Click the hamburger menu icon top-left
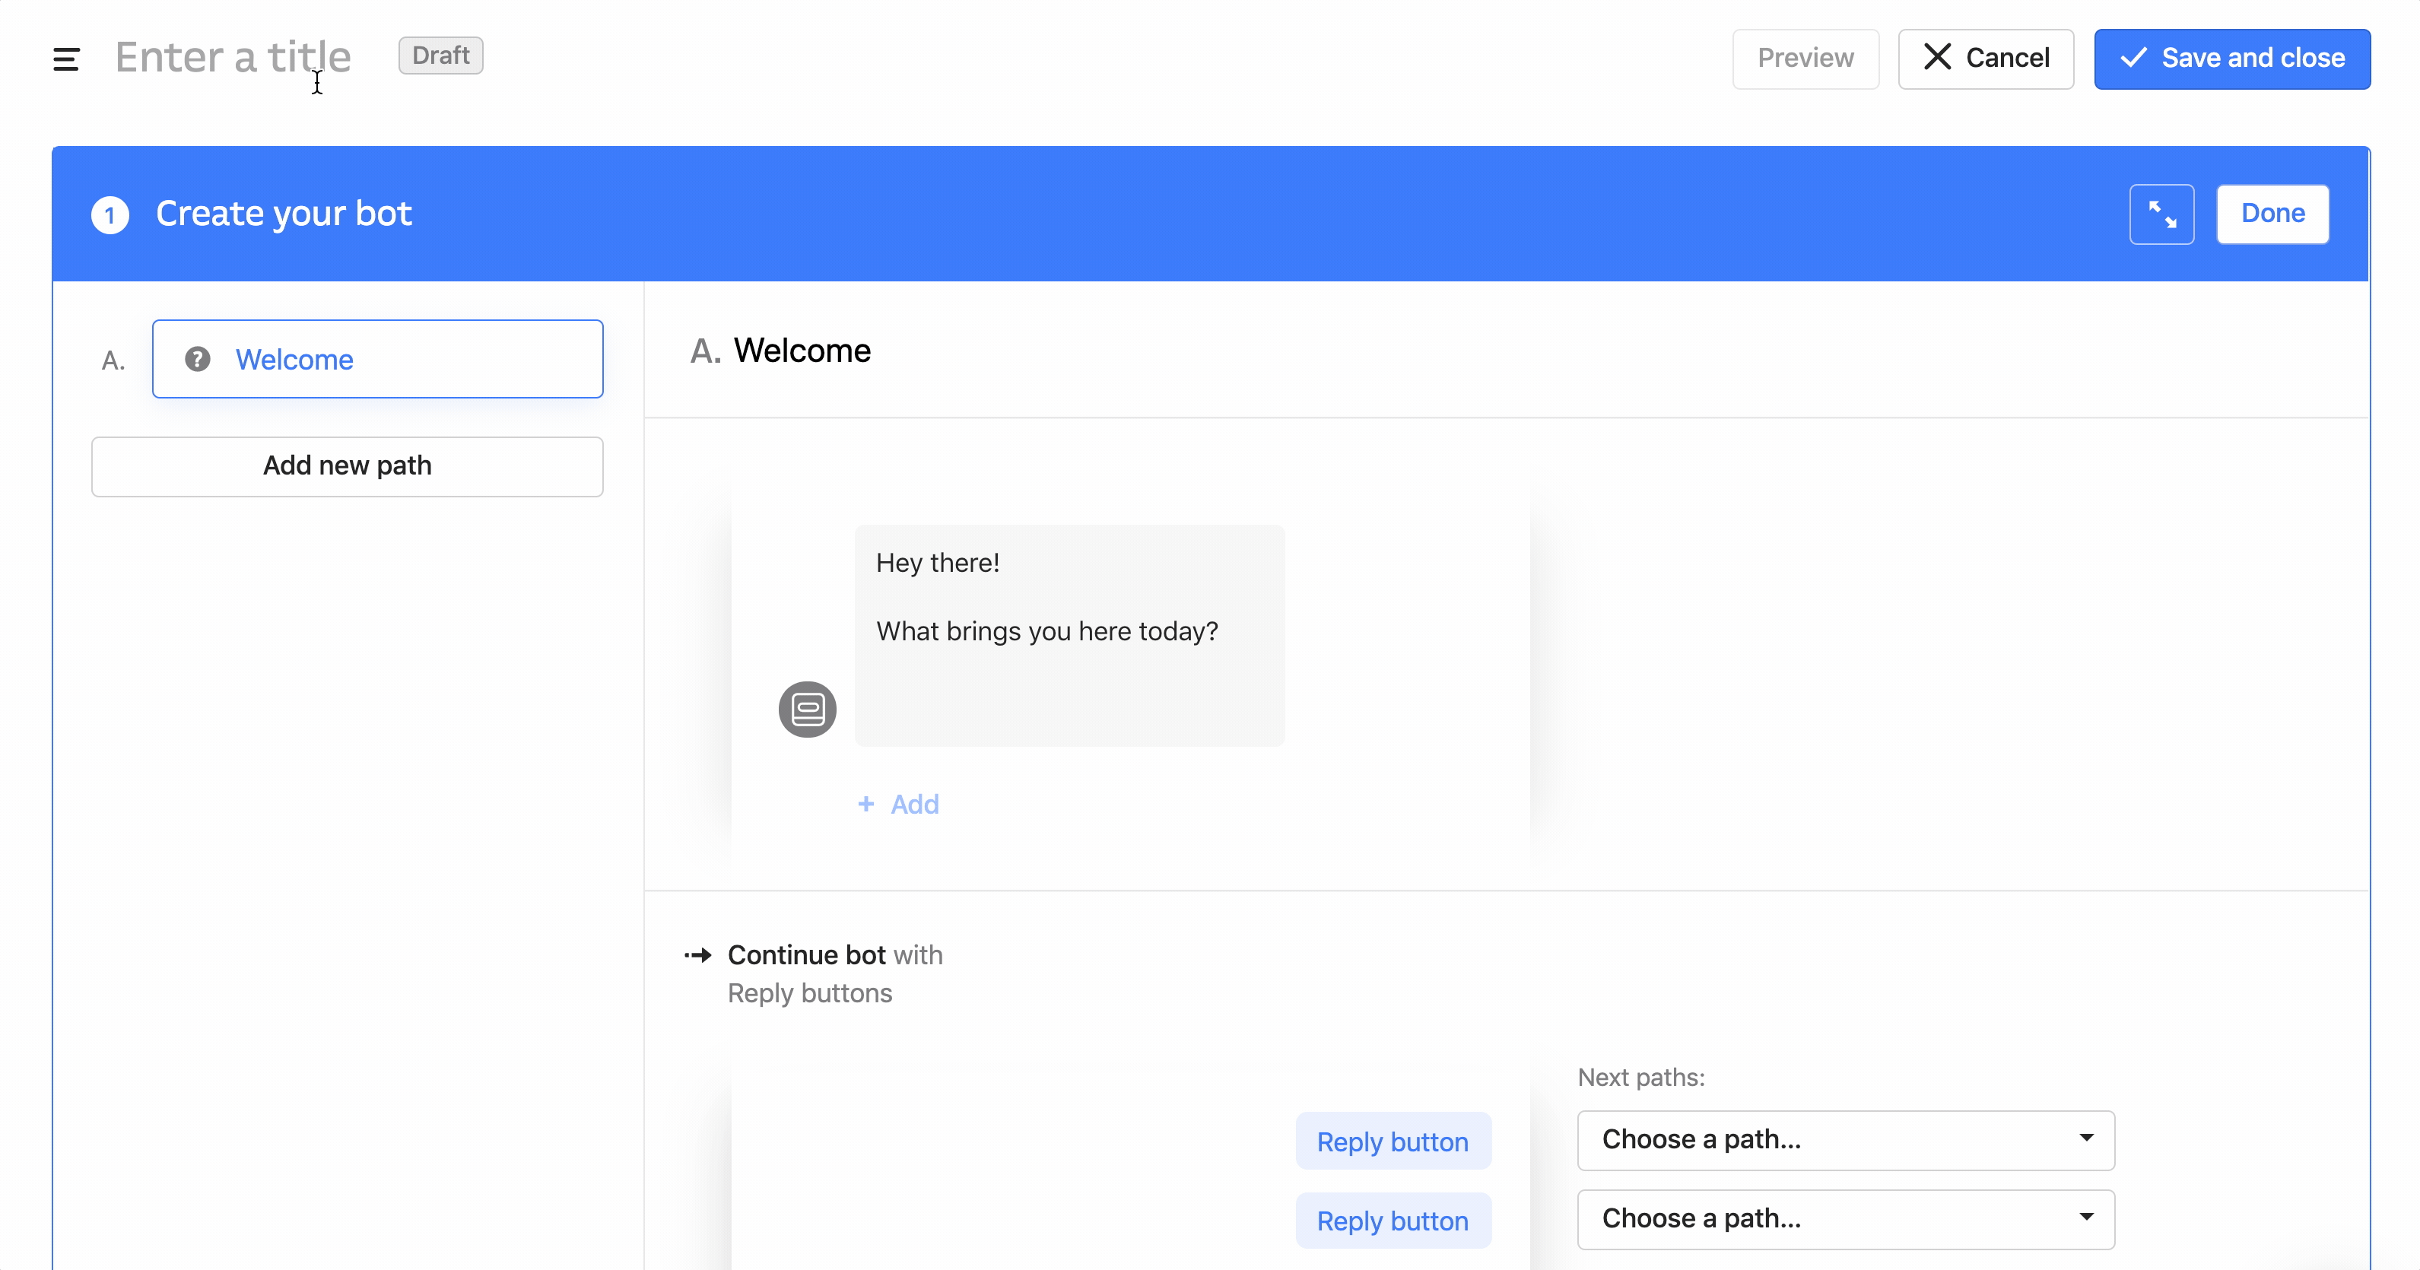The height and width of the screenshot is (1270, 2420). 64,56
